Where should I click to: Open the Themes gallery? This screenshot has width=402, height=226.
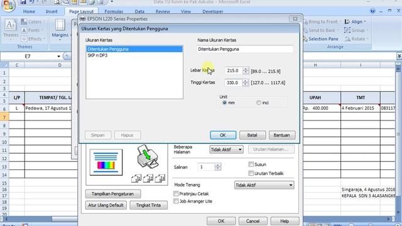pyautogui.click(x=11, y=29)
